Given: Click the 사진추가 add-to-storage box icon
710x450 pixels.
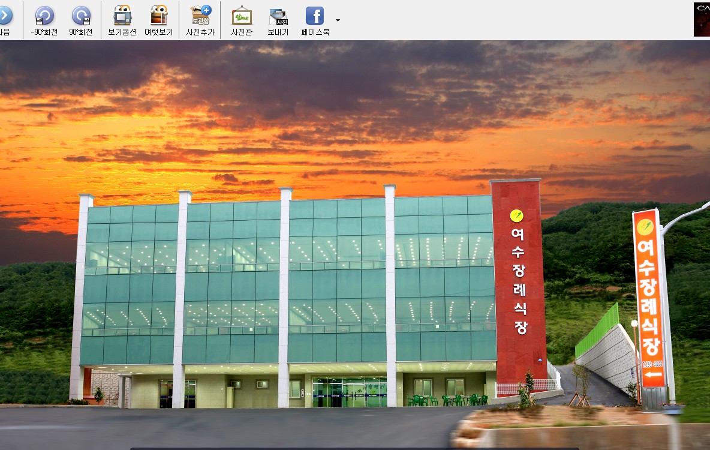Looking at the screenshot, I should point(201,16).
